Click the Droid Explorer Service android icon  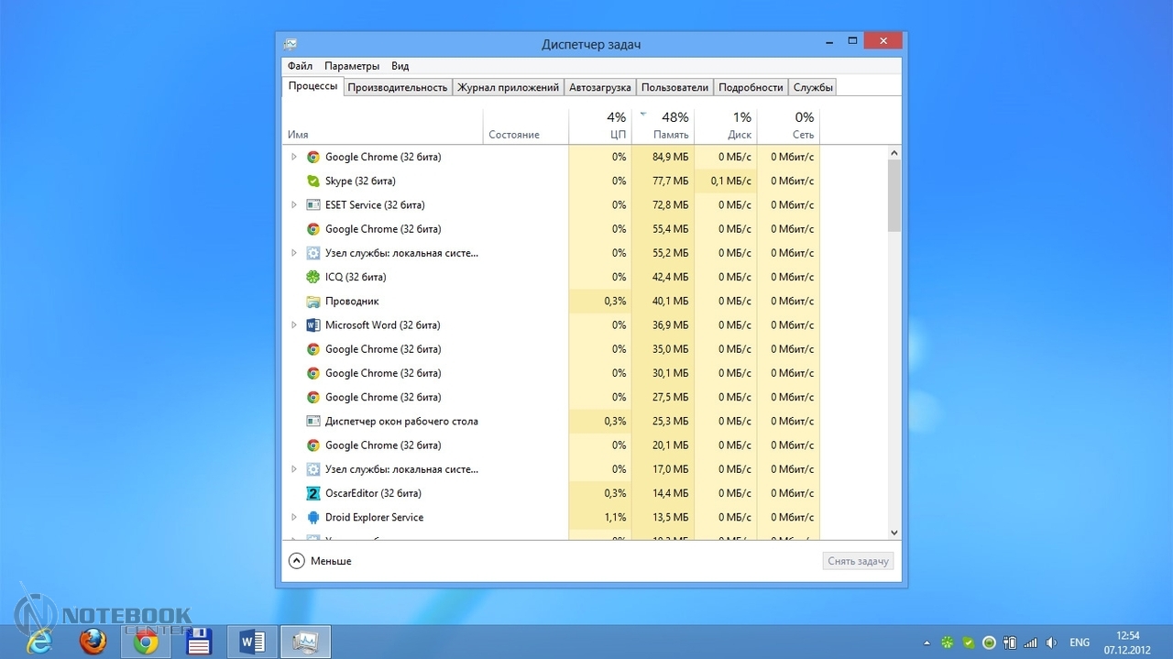tap(313, 518)
